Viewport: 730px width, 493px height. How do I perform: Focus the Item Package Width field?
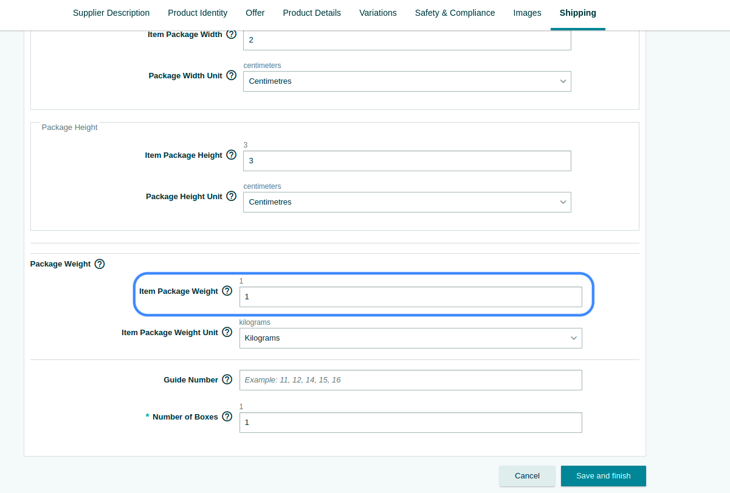[x=407, y=39]
